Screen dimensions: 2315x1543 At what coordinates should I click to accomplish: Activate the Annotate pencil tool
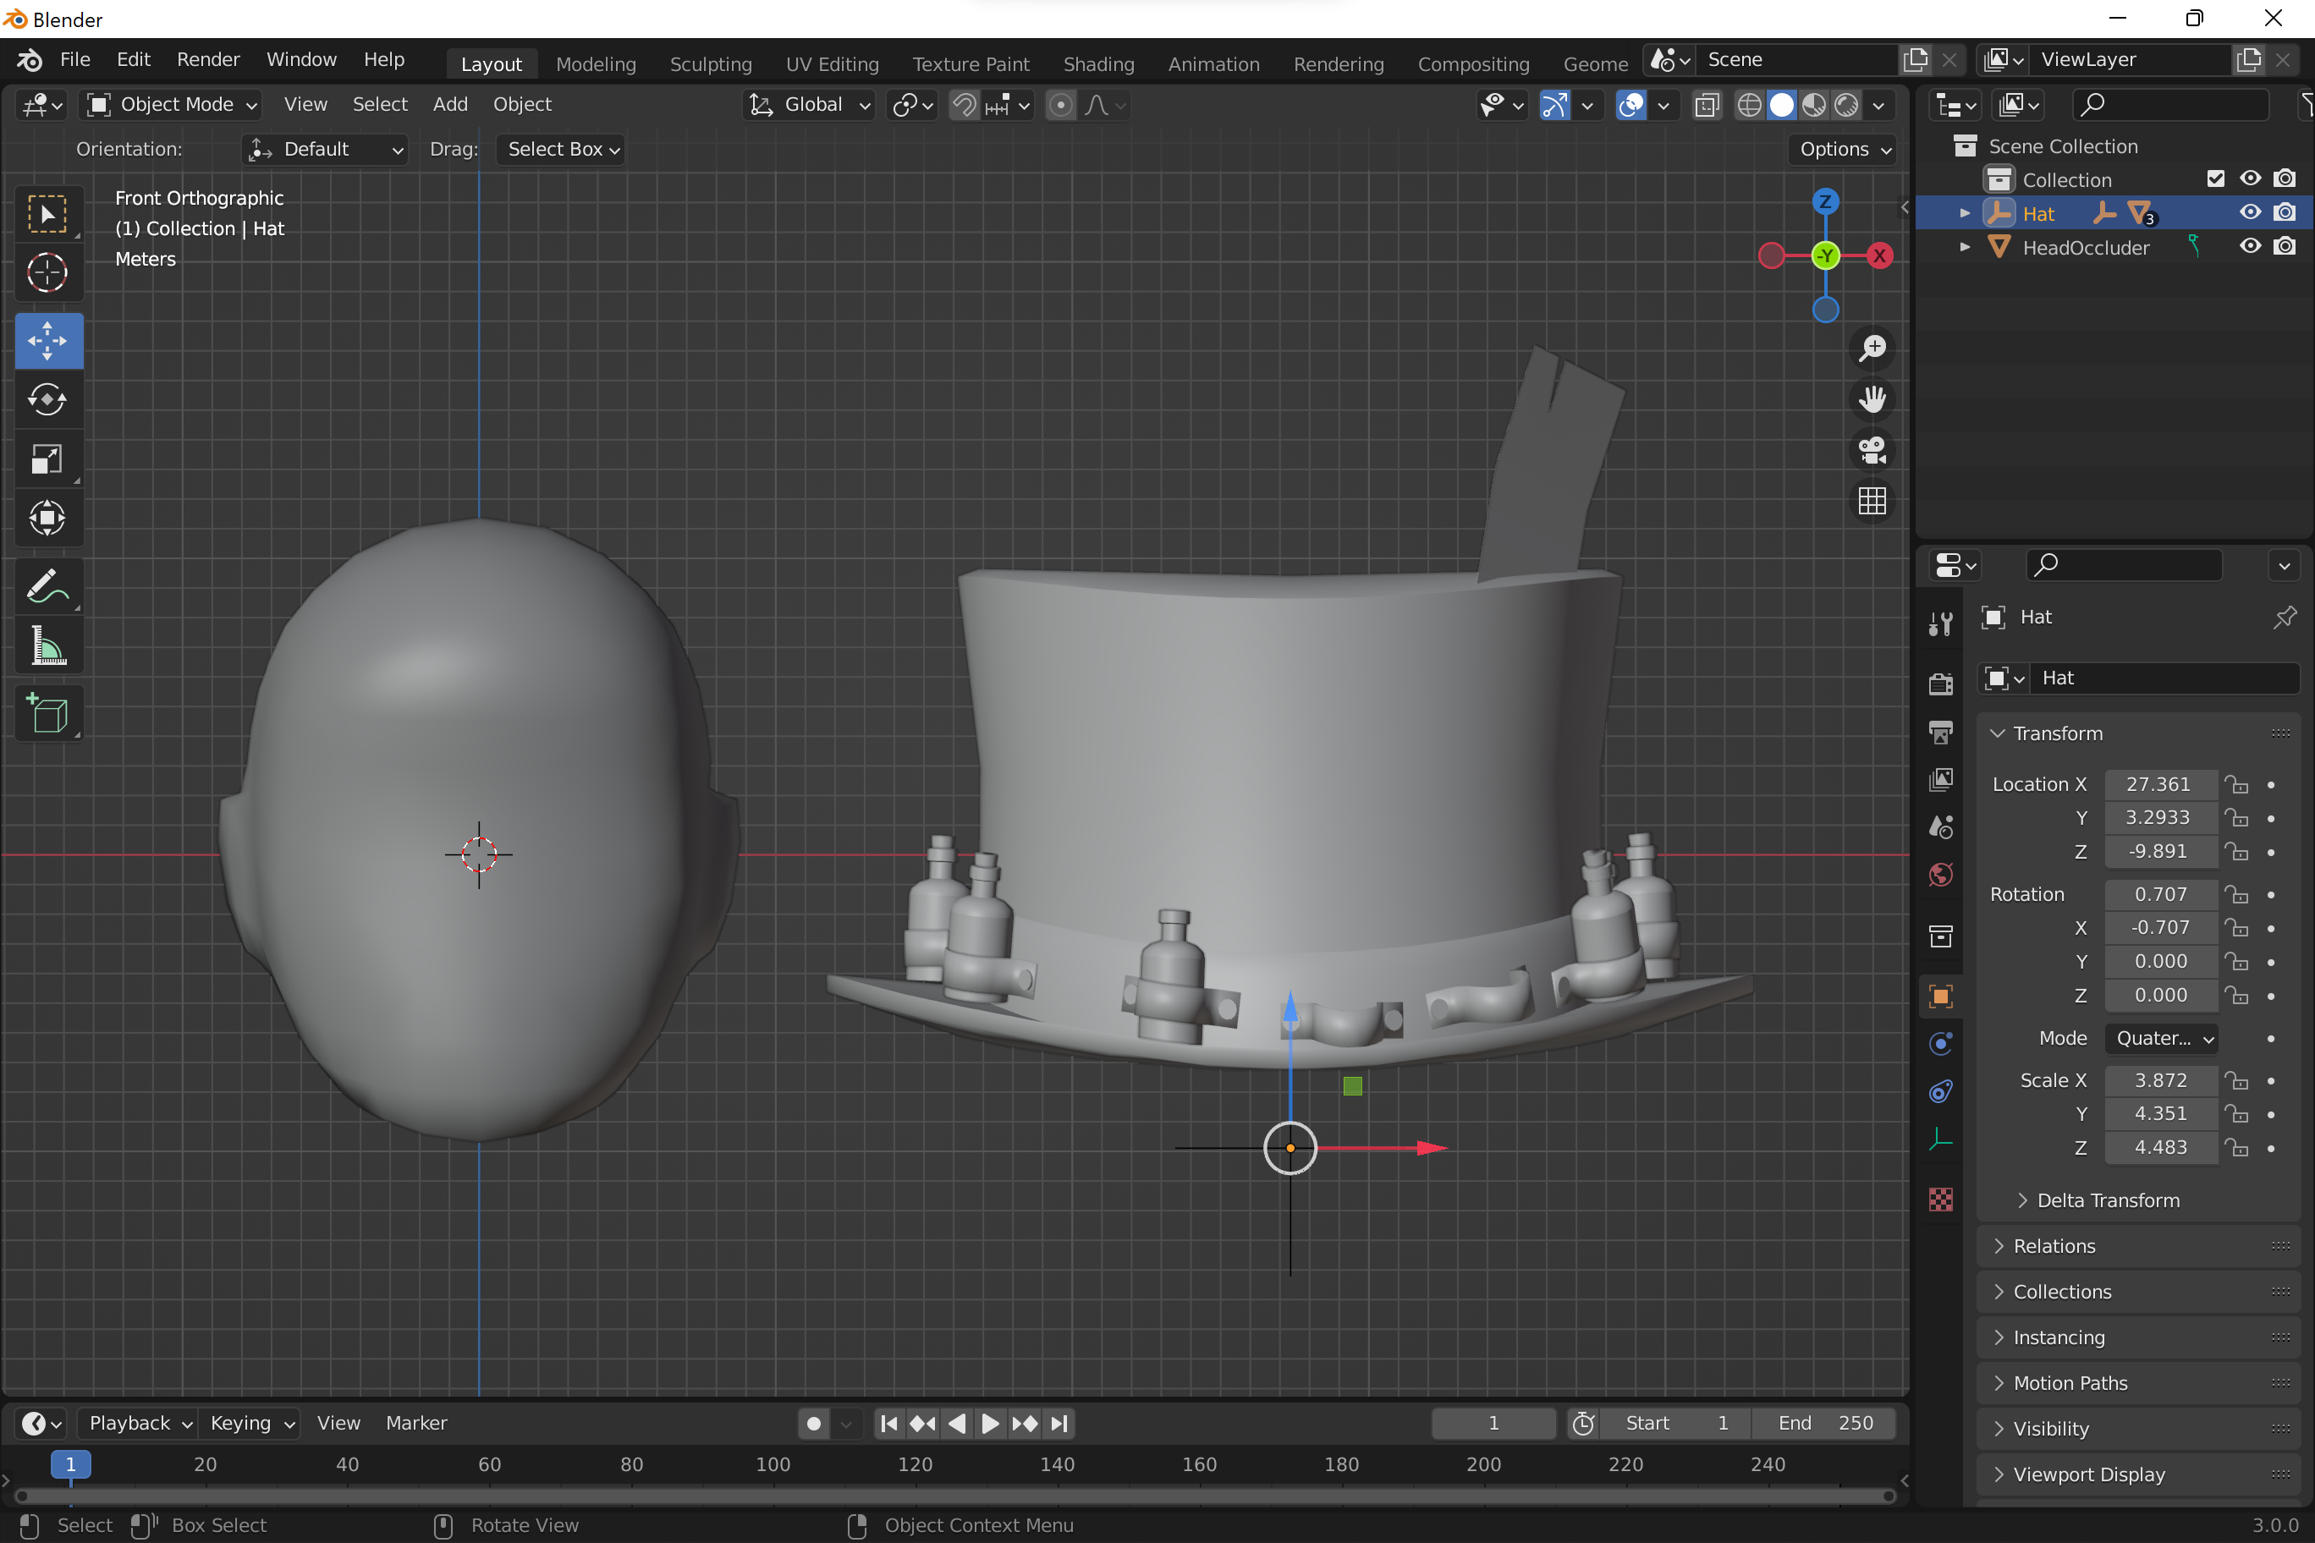[x=47, y=587]
